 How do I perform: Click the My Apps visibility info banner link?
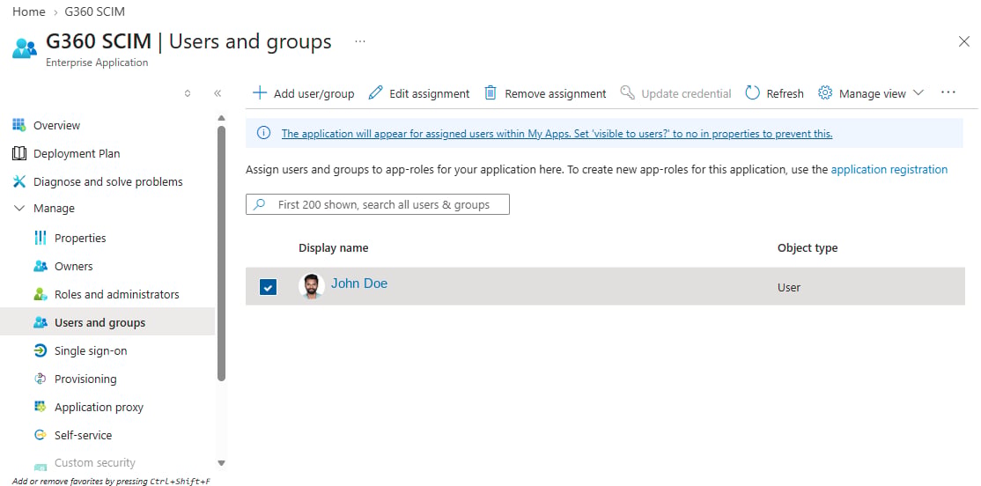point(557,133)
